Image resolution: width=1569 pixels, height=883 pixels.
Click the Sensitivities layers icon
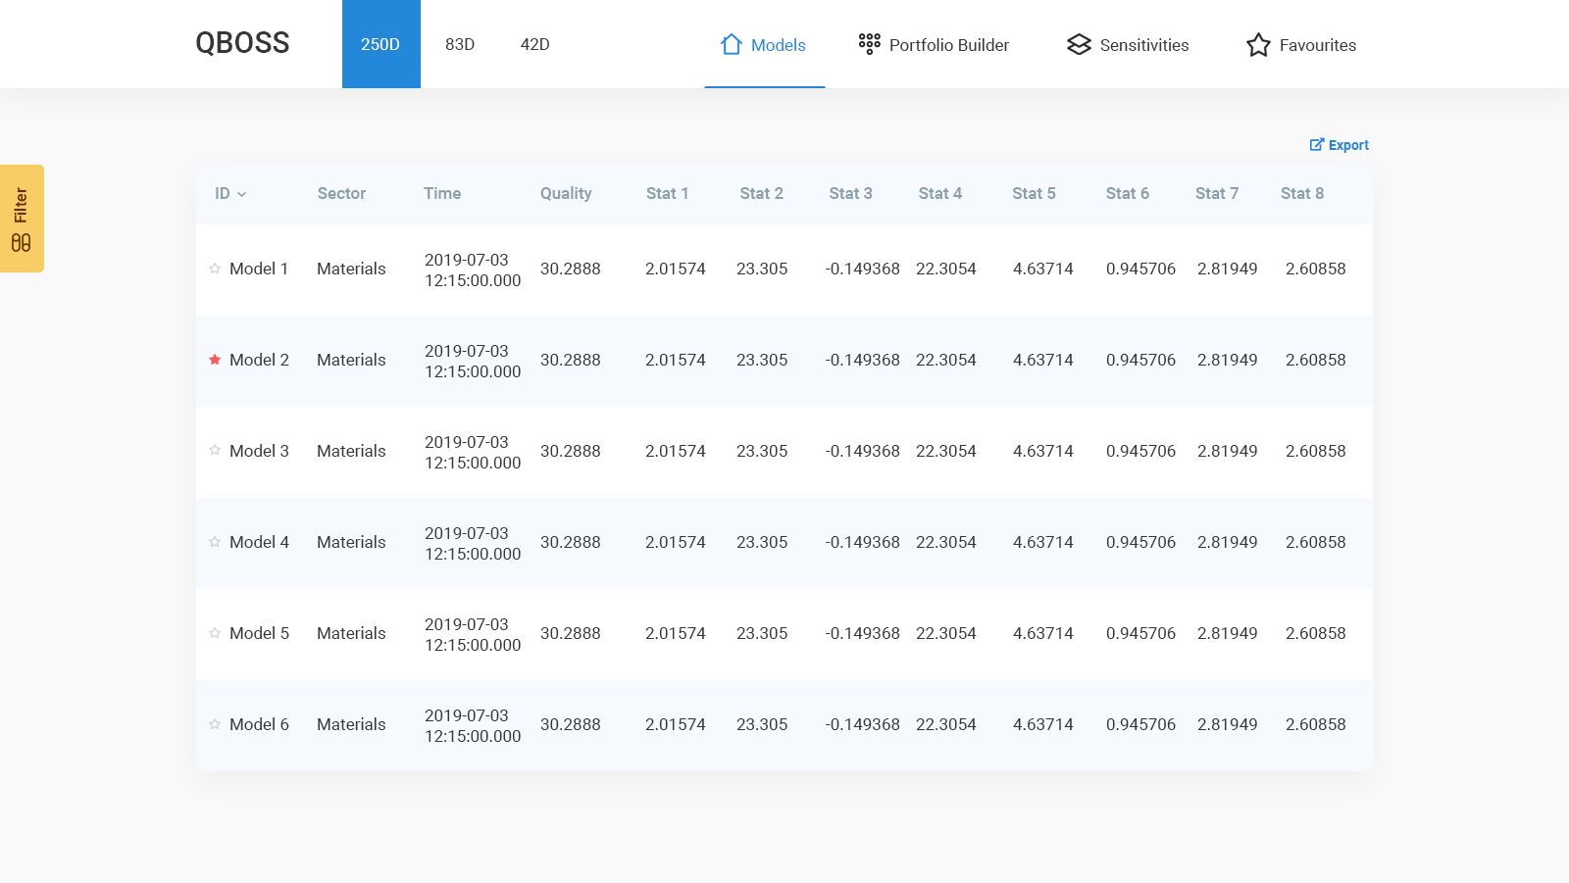click(1079, 44)
